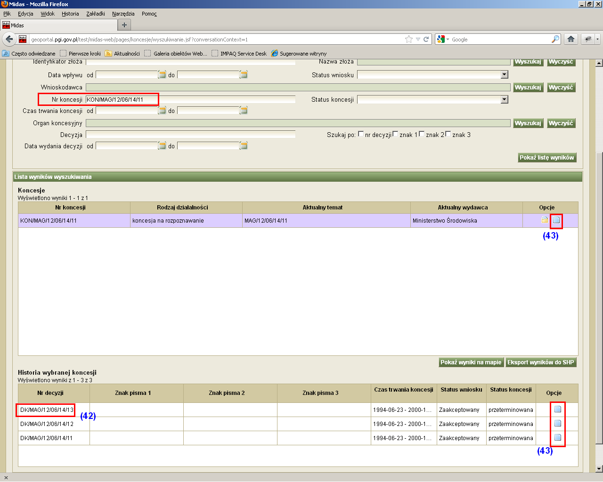Image resolution: width=603 pixels, height=482 pixels.
Task: Open the Pomoc menu
Action: pyautogui.click(x=149, y=14)
